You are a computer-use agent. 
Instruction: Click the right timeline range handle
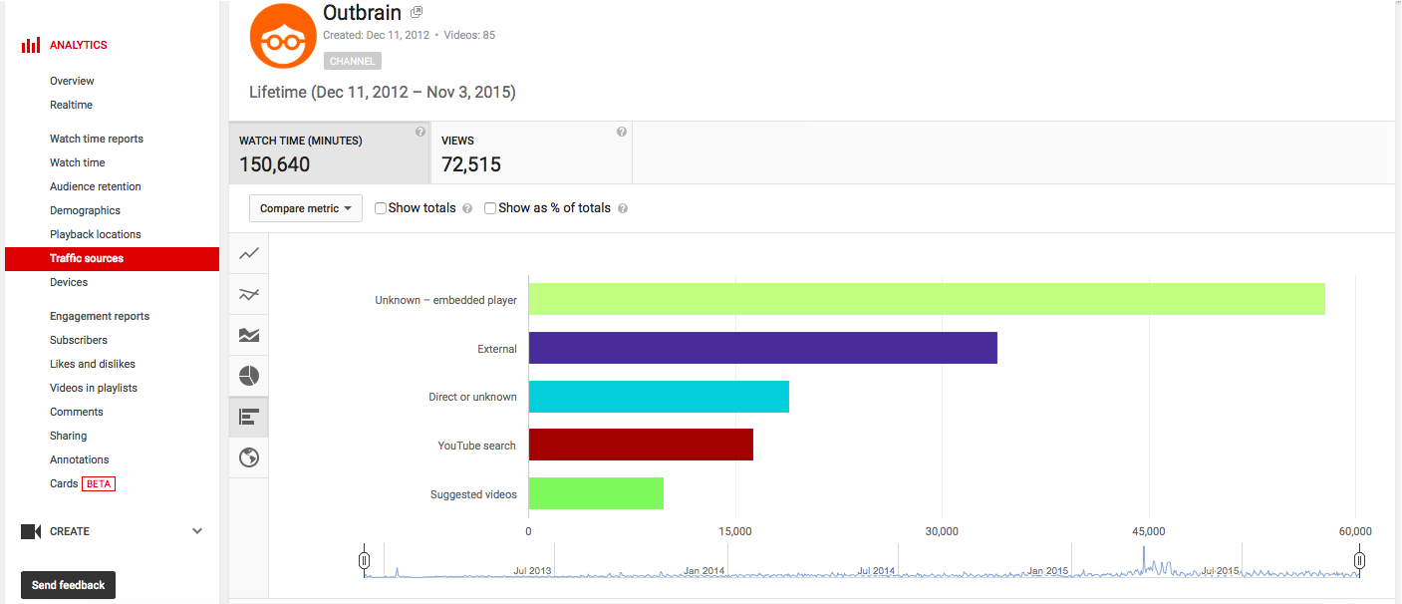[1359, 561]
